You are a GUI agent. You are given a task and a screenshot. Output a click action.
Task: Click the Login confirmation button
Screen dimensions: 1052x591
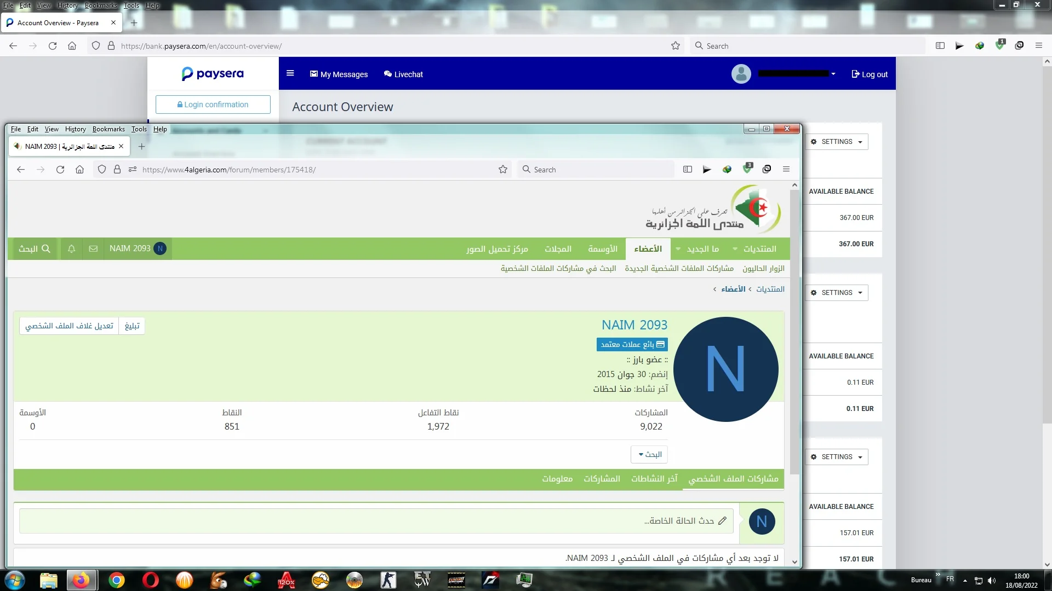click(x=213, y=105)
